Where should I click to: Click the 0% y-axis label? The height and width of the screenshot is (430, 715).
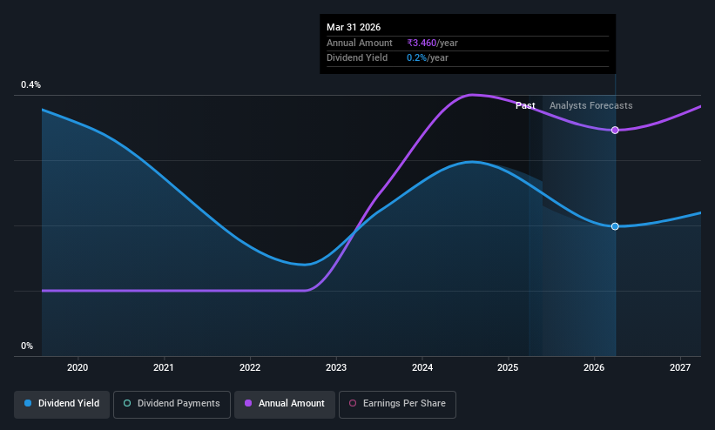click(27, 346)
